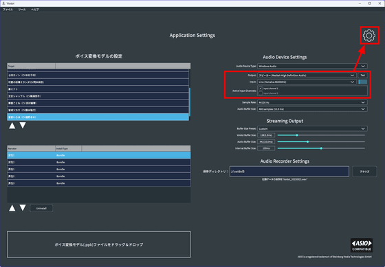The height and width of the screenshot is (267, 385).
Task: Click the Voidol Buffer Size value box
Action: pos(266,135)
